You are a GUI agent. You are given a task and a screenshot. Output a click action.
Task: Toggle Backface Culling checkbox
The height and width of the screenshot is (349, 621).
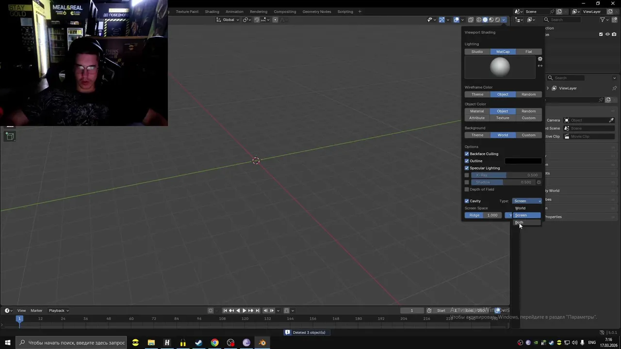click(467, 154)
